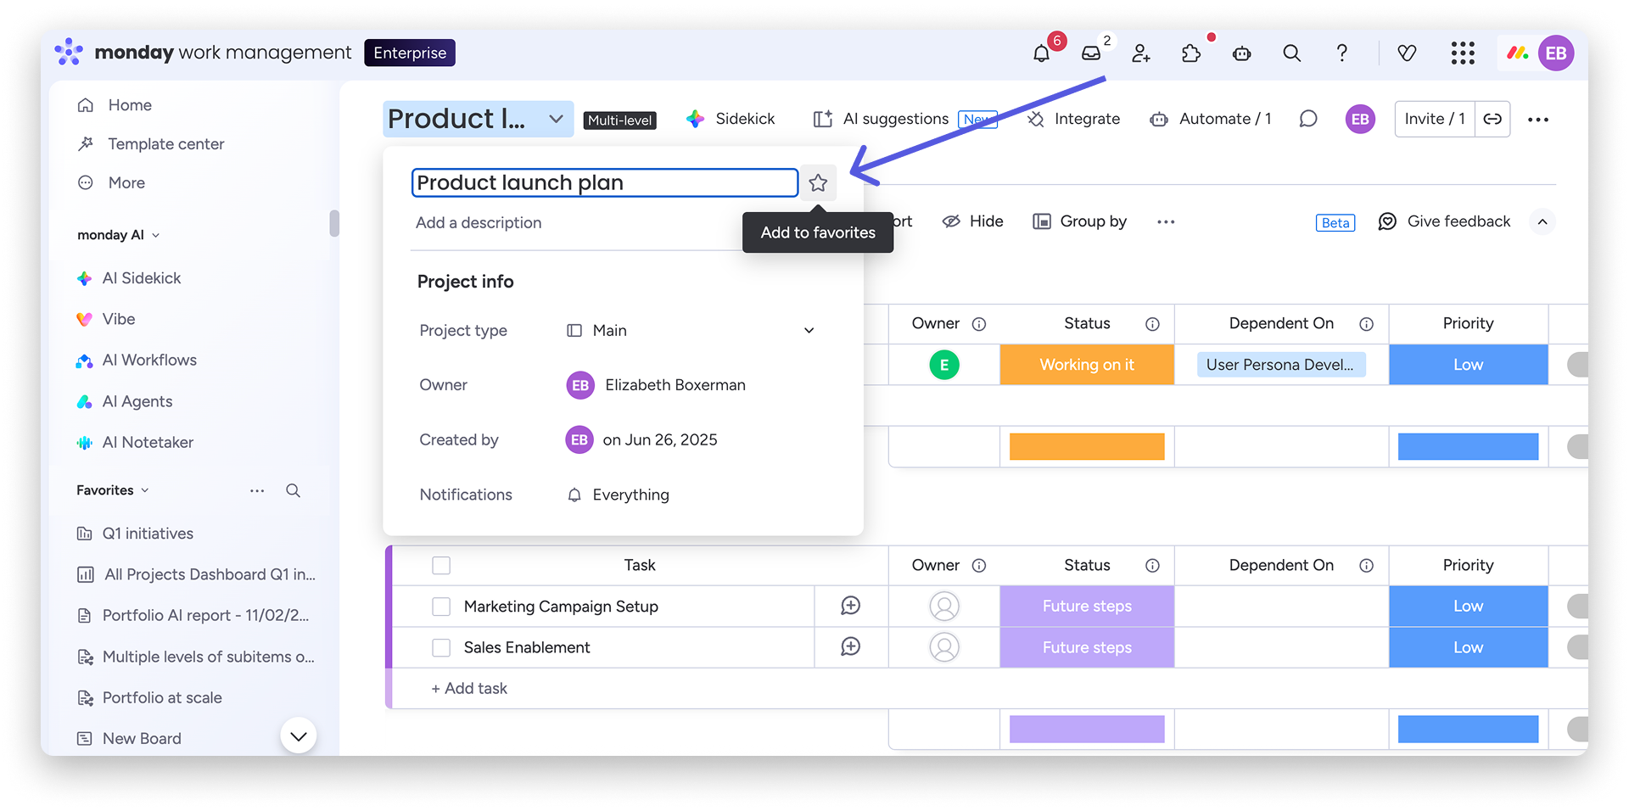Open the help question mark icon
This screenshot has height=811, width=1629.
click(x=1341, y=53)
